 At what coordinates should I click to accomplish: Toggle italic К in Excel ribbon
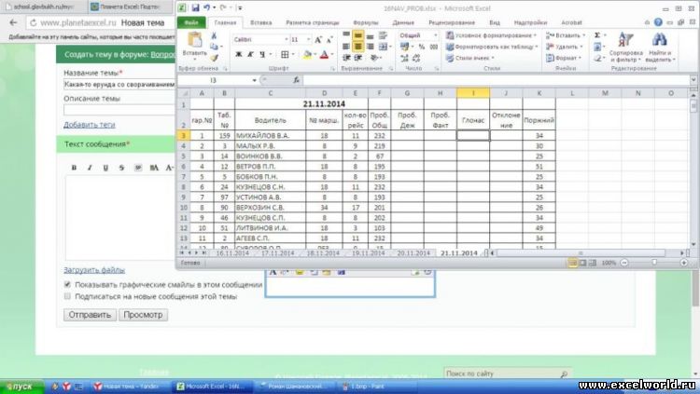tap(250, 54)
